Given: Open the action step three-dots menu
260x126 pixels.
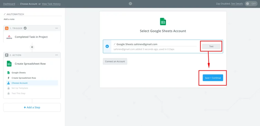Looking at the screenshot, I should click(57, 55).
